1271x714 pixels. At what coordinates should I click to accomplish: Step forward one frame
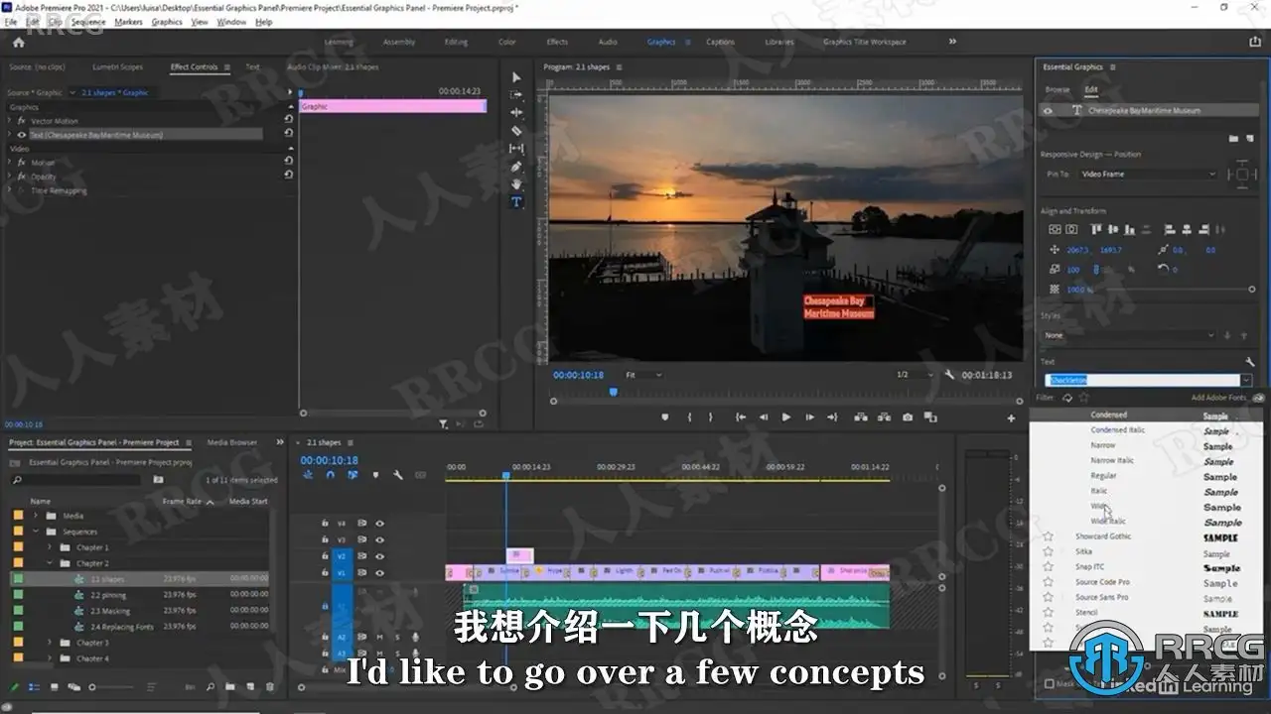(x=810, y=417)
